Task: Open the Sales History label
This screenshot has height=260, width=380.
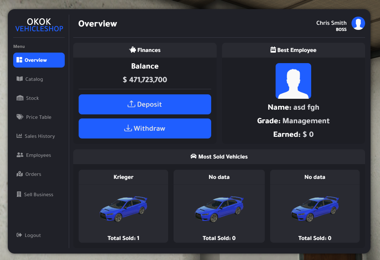Action: pos(40,136)
